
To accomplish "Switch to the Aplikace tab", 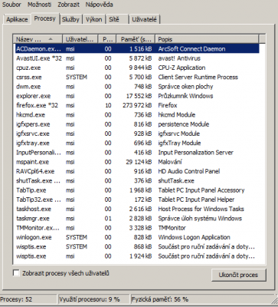I will (x=17, y=19).
